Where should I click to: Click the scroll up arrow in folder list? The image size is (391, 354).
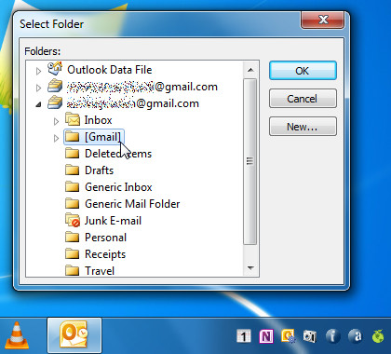pos(250,70)
